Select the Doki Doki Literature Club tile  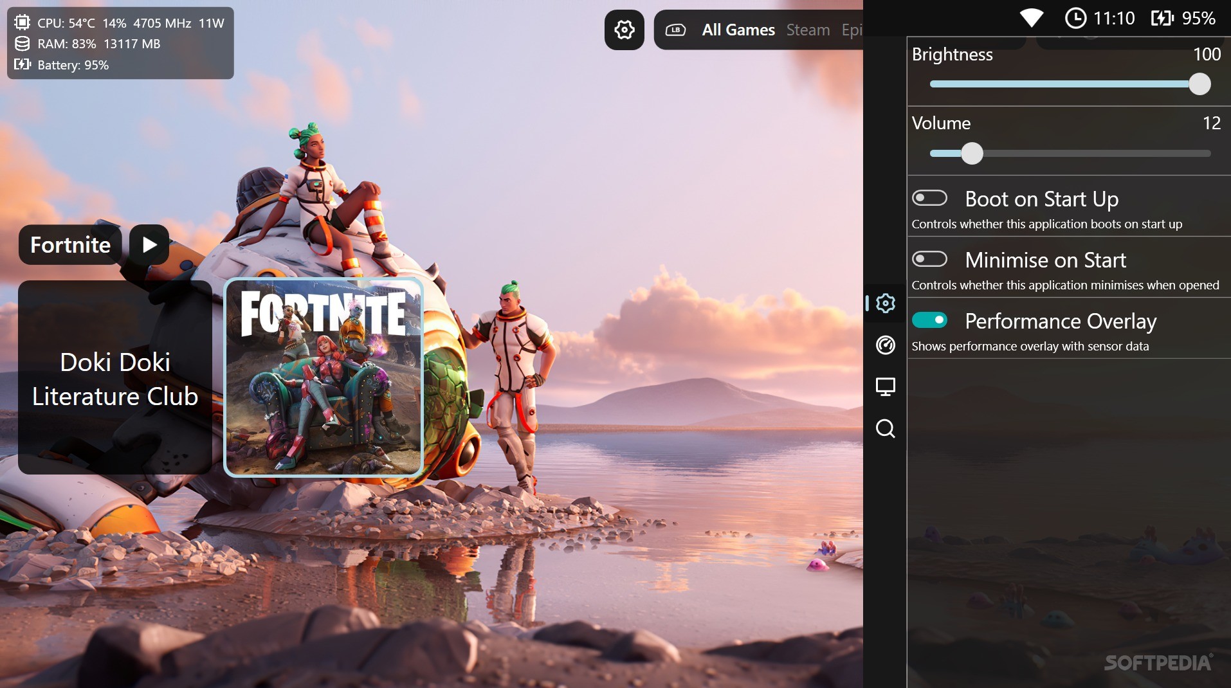115,377
